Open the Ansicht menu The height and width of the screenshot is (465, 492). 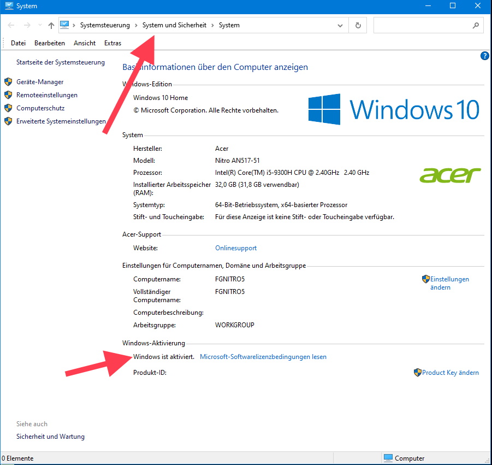click(85, 43)
